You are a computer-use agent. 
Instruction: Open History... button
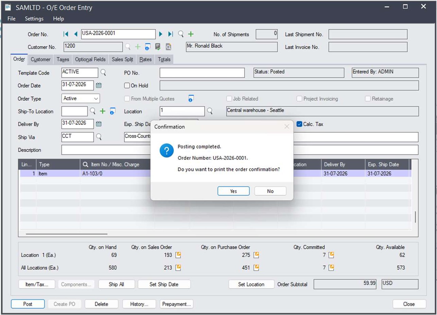coord(139,304)
